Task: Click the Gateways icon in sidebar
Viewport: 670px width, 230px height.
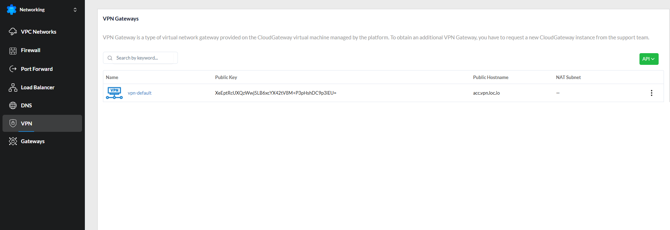Action: 13,141
